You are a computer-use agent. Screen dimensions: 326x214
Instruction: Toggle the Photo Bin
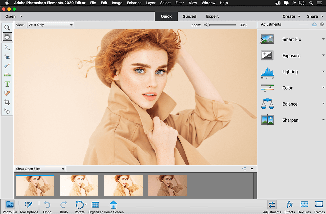10,207
